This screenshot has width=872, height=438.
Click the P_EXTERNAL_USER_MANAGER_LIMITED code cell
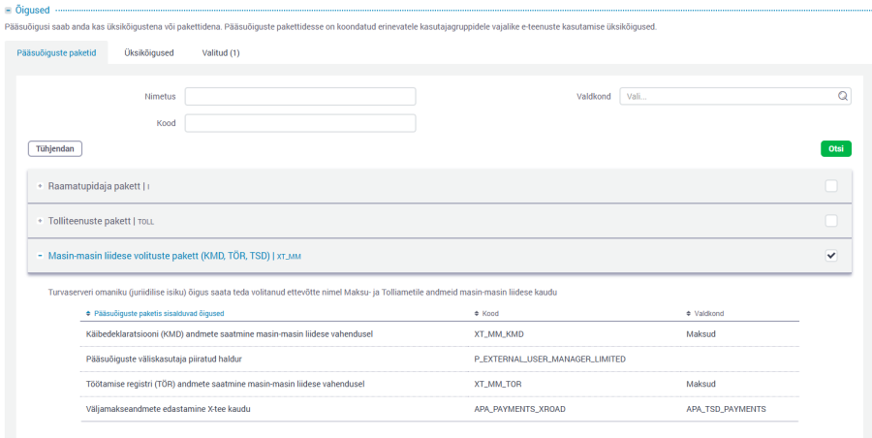tap(550, 359)
